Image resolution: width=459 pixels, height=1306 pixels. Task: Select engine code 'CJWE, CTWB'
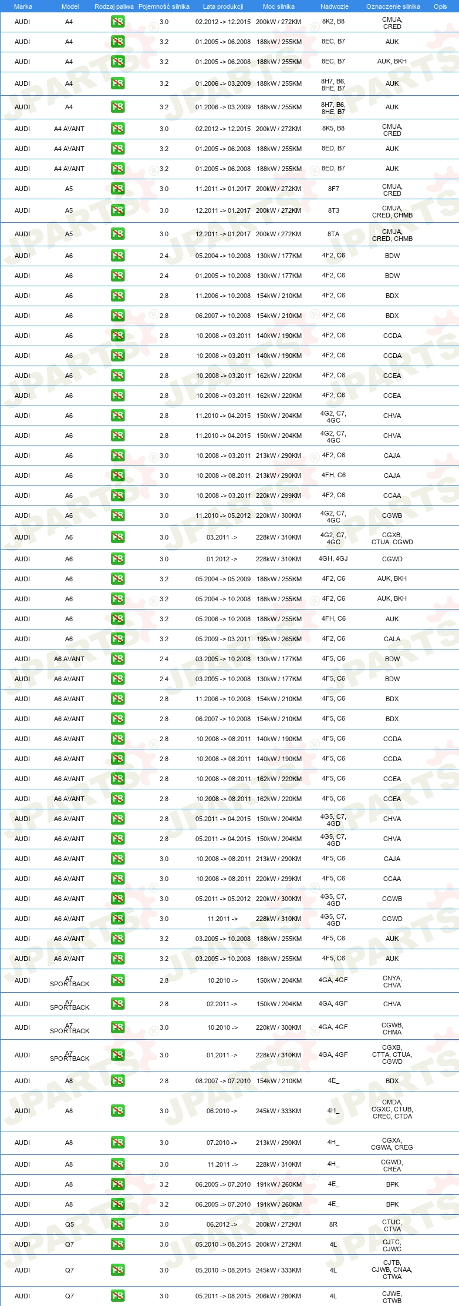pyautogui.click(x=392, y=1297)
